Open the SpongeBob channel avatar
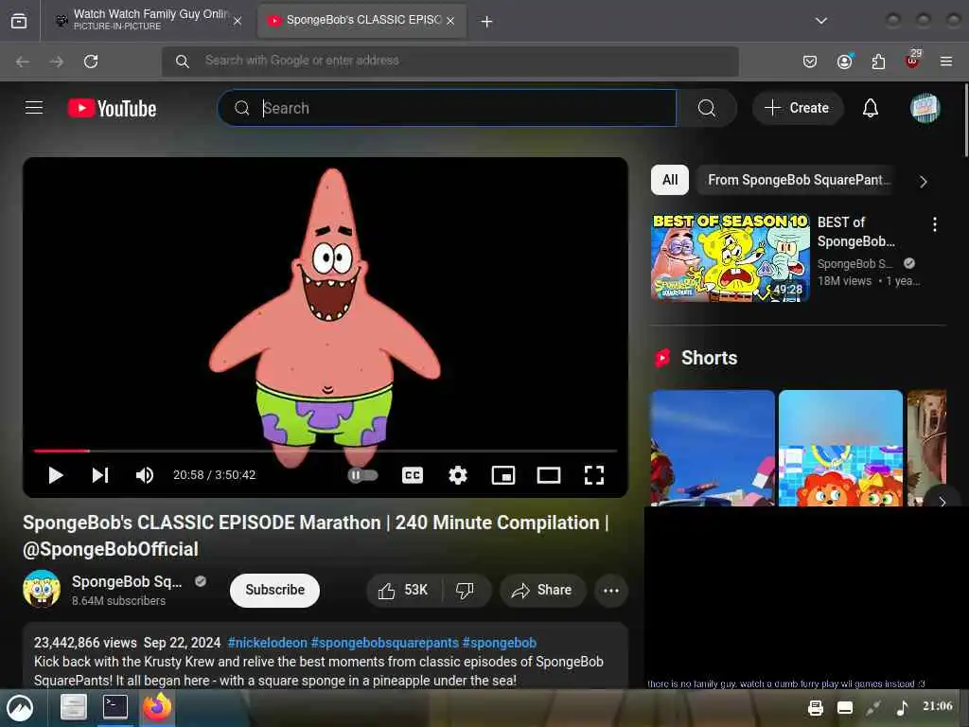The image size is (969, 727). 42,589
